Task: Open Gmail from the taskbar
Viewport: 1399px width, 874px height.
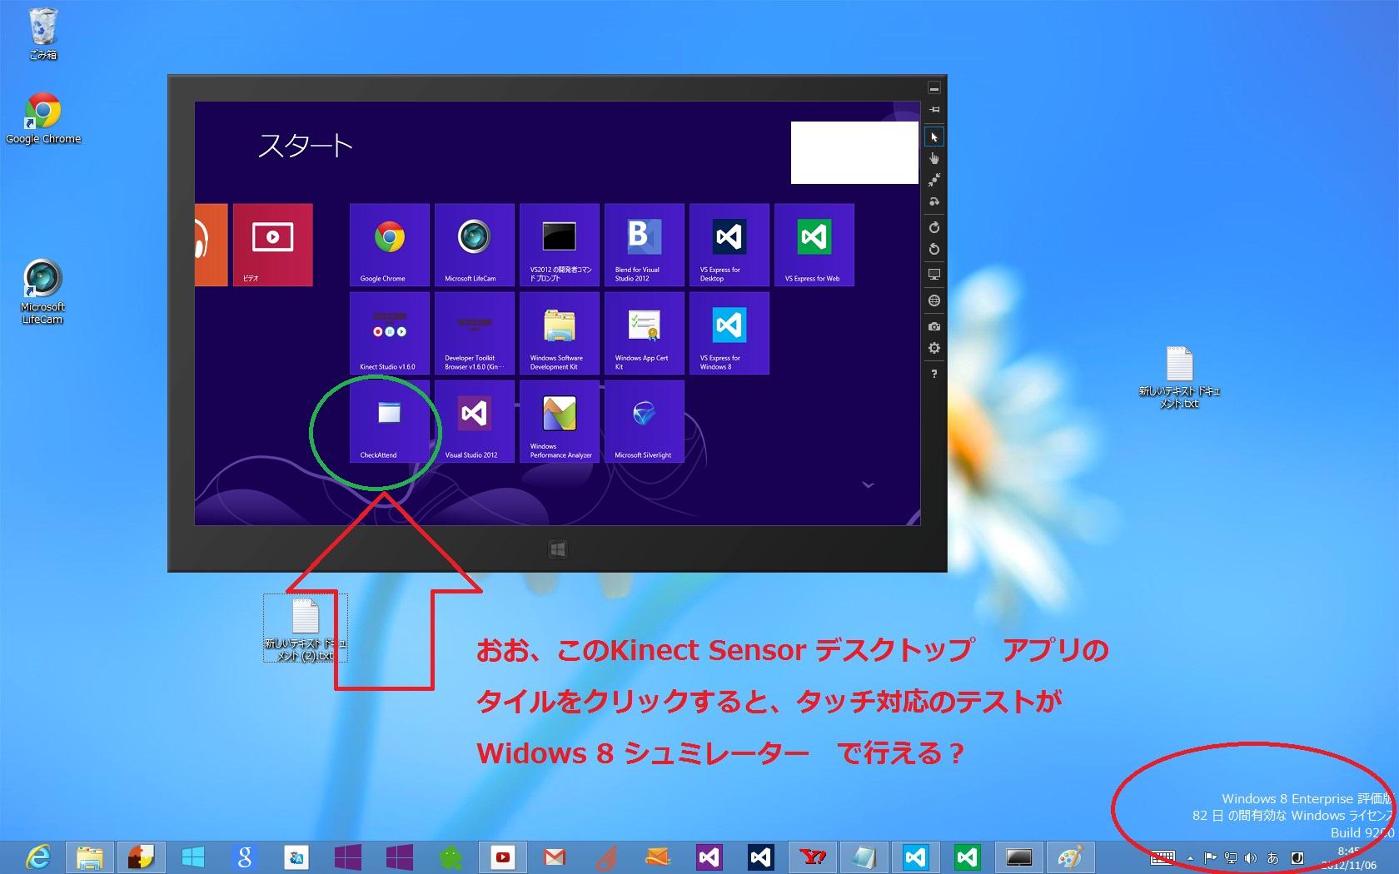Action: pos(554,857)
